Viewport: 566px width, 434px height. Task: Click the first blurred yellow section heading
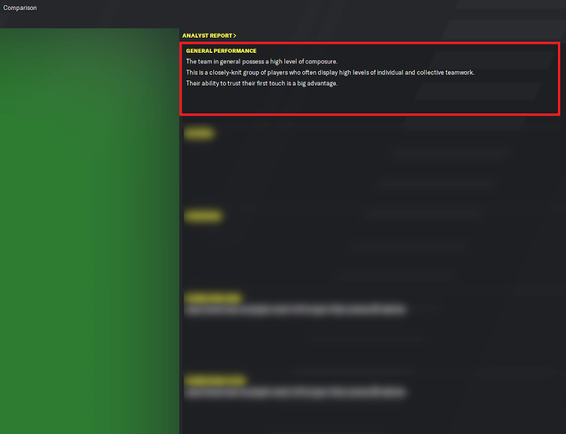[199, 133]
